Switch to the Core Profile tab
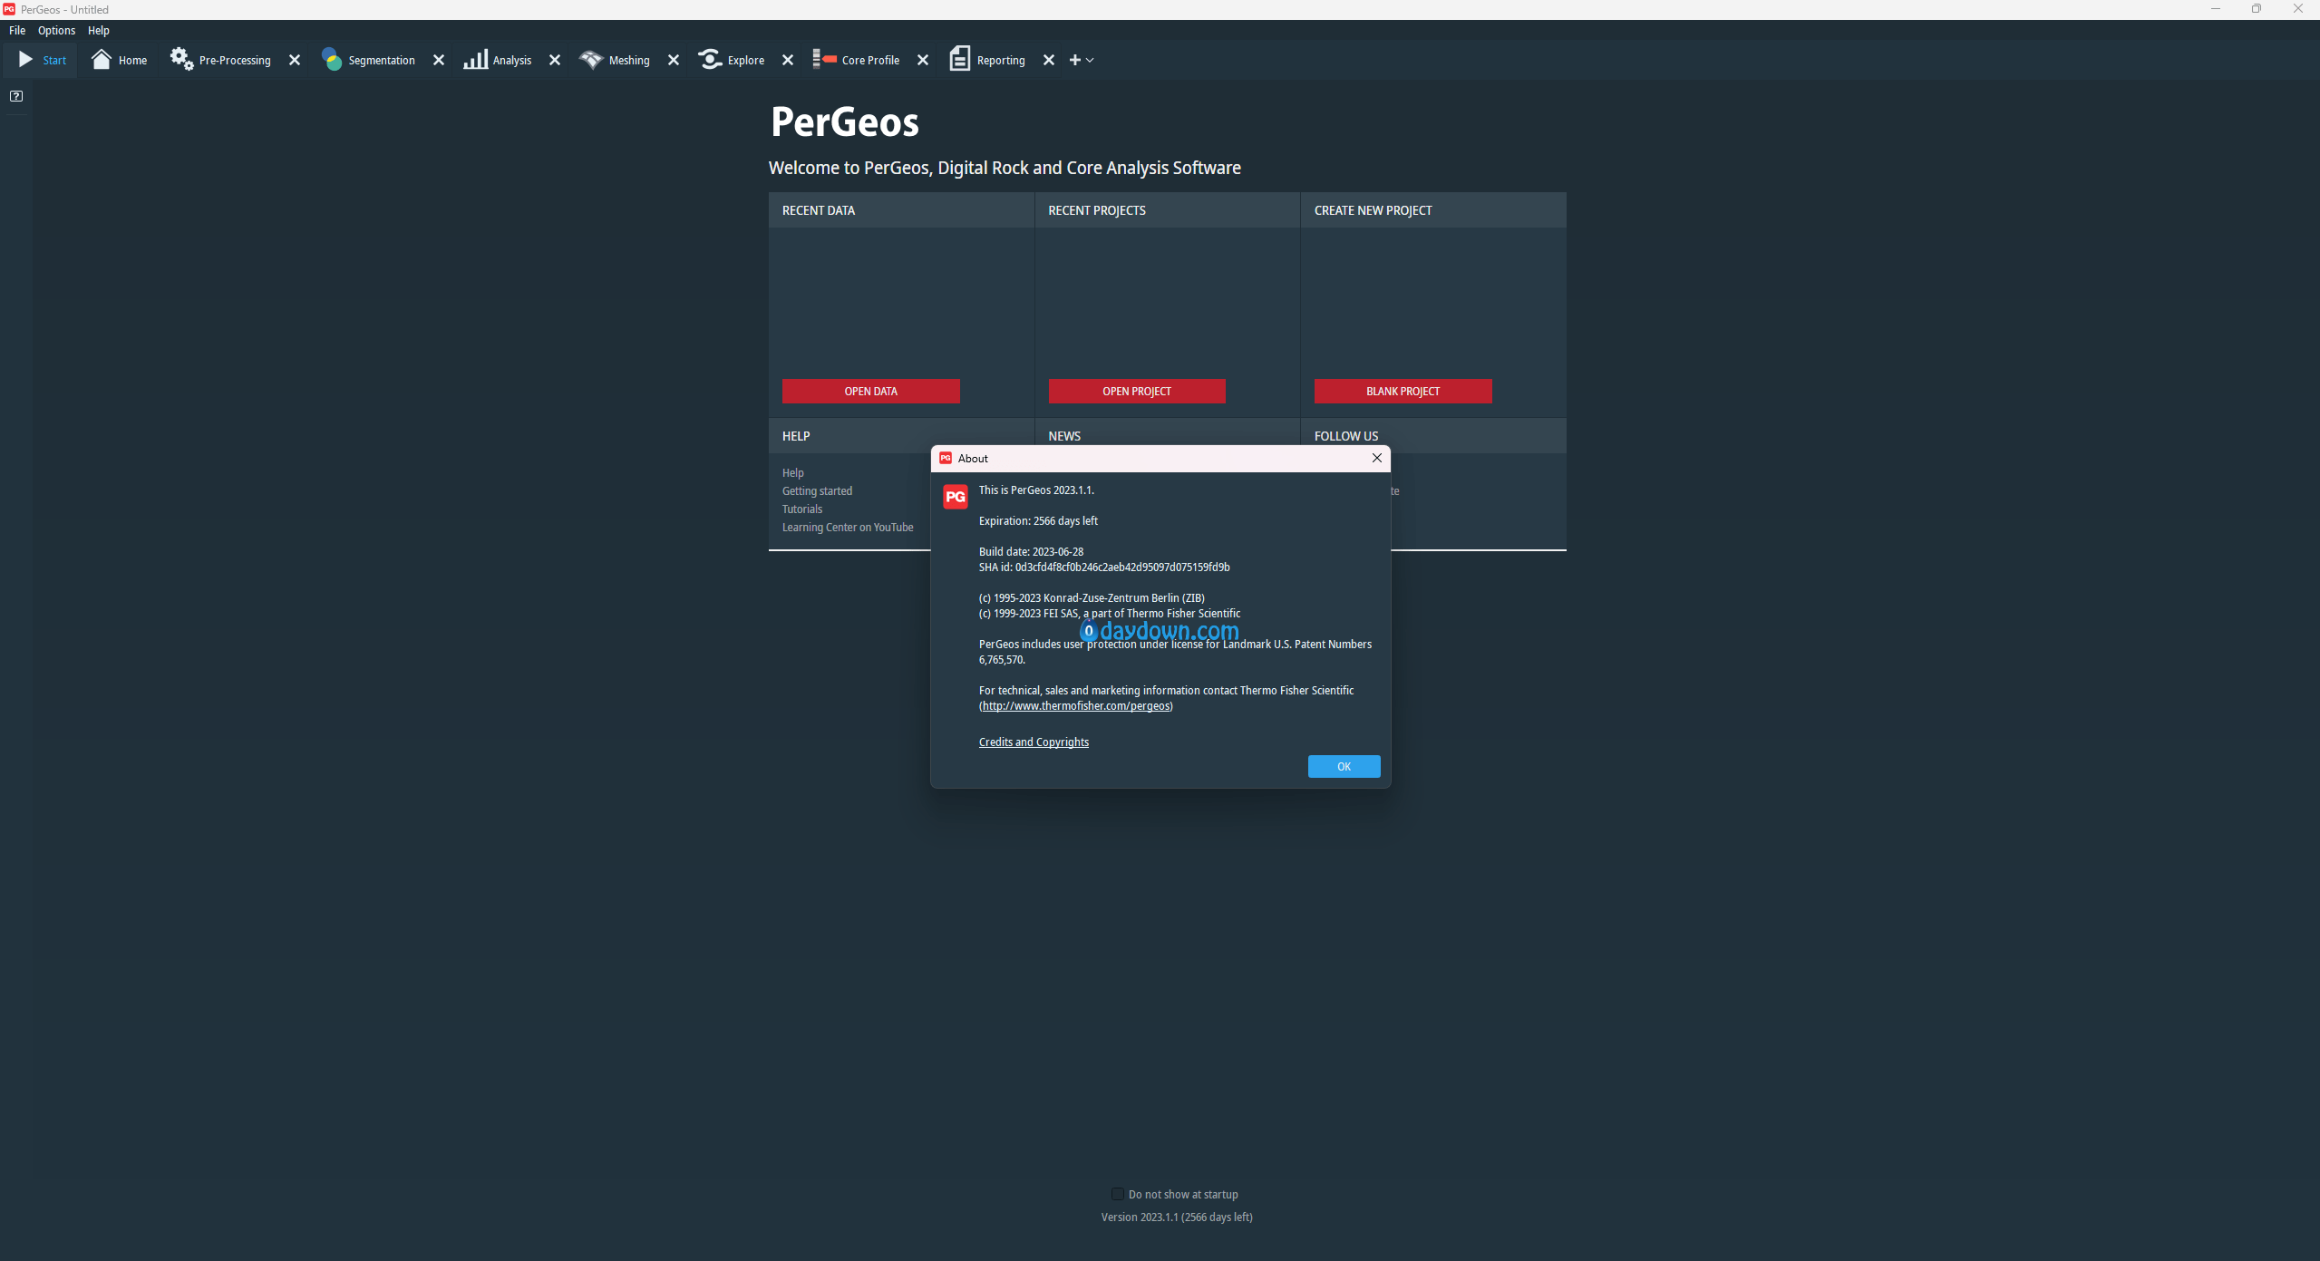Image resolution: width=2320 pixels, height=1261 pixels. pos(870,61)
